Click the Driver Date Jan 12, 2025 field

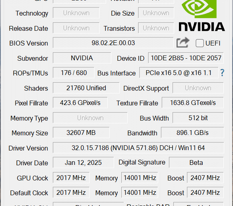pos(83,162)
